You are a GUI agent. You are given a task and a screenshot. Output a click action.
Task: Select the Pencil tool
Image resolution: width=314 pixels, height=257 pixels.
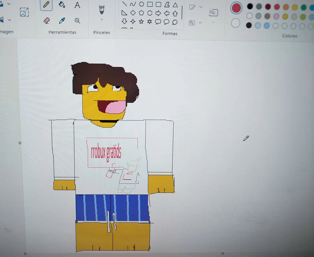46,5
